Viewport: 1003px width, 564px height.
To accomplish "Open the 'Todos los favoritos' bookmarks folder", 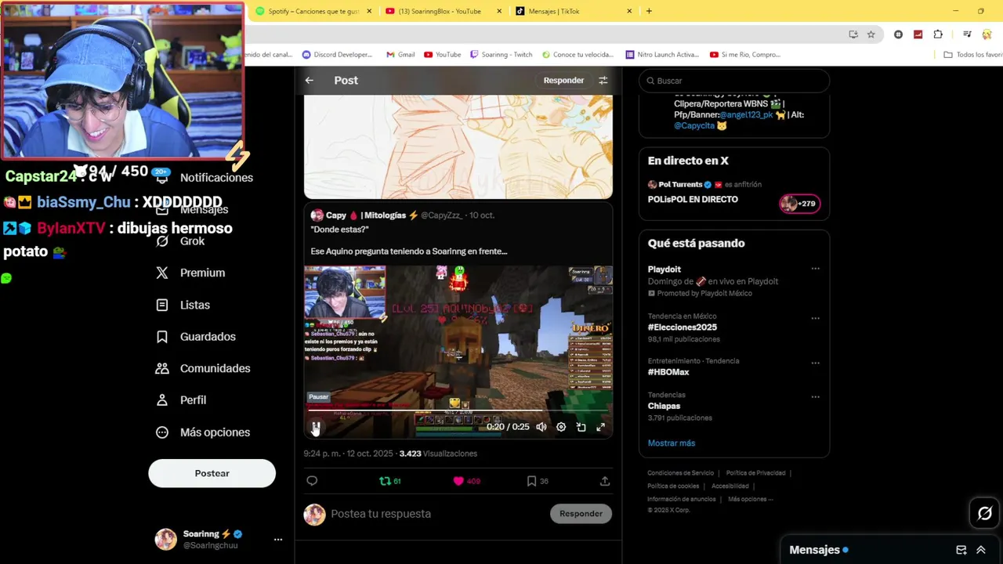I will point(973,55).
